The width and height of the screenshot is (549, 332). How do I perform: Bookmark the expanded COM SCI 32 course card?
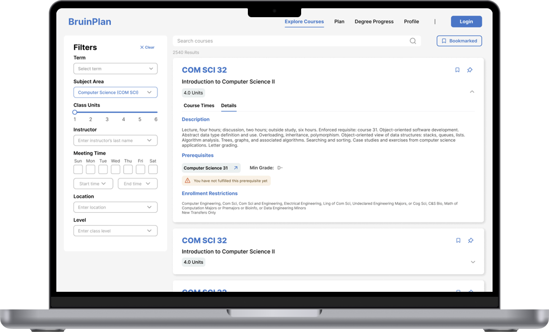click(457, 70)
